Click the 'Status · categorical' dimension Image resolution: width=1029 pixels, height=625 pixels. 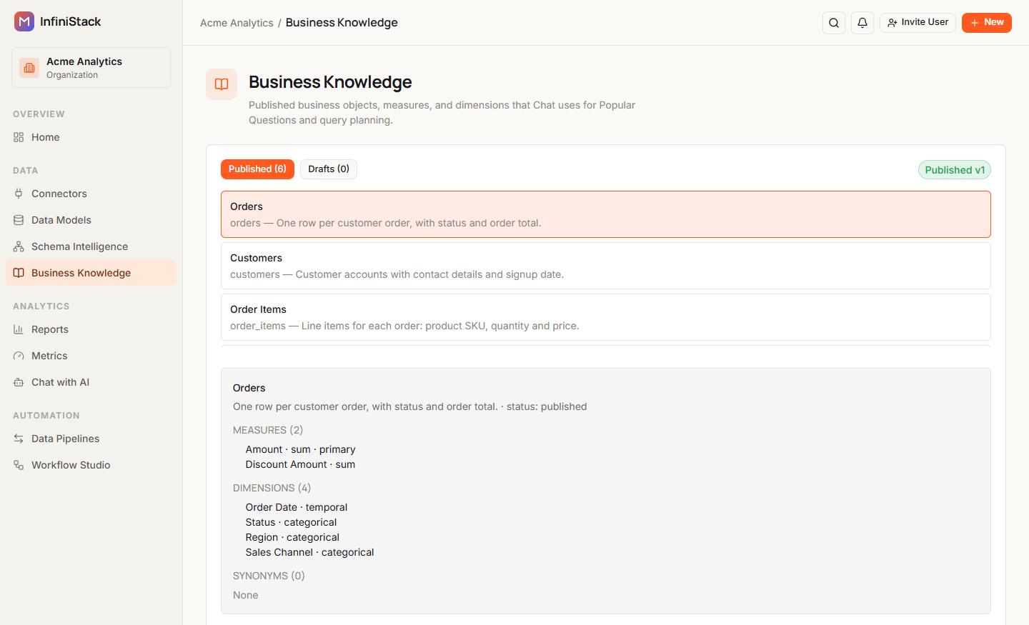click(x=291, y=522)
